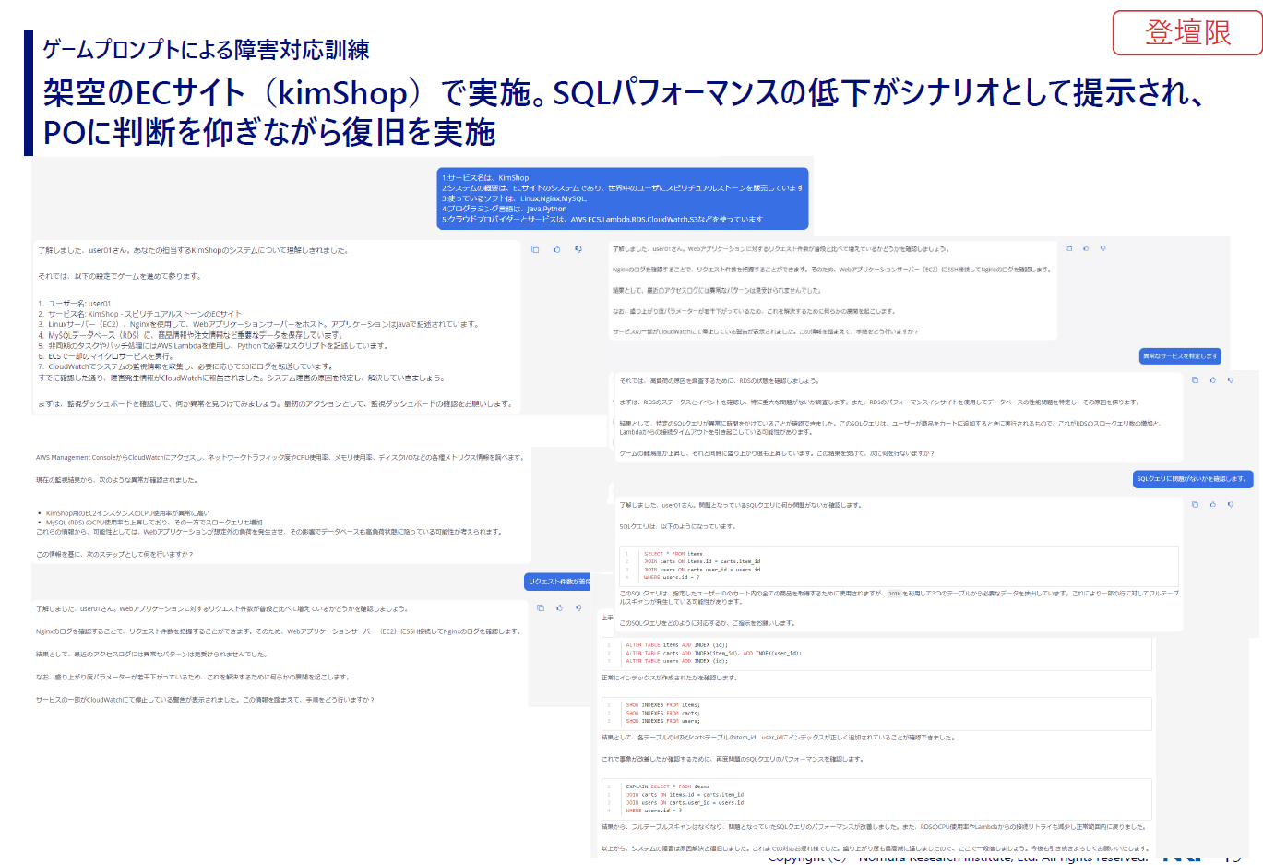Like the Nginx reply above the 異常なサービスを特定します bubble
Screen dimensions: 1263x865
point(1086,248)
